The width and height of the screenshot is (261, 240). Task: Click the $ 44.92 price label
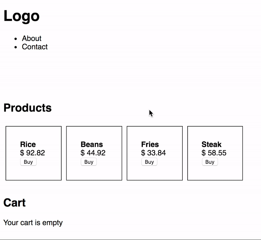click(x=93, y=153)
